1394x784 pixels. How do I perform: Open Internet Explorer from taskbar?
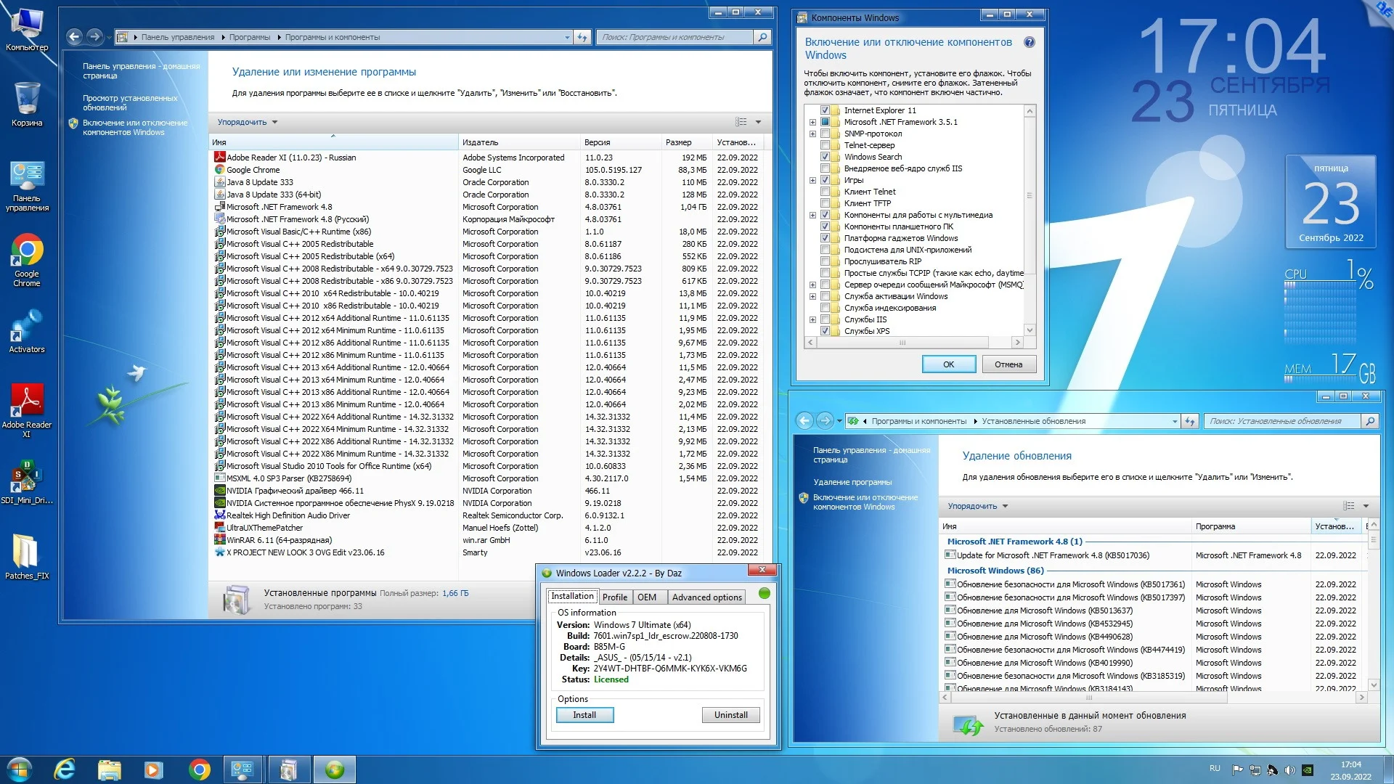[x=65, y=769]
